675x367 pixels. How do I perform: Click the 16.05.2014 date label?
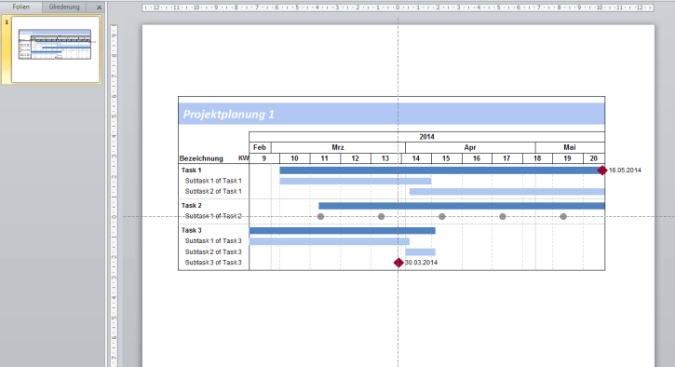pos(625,170)
